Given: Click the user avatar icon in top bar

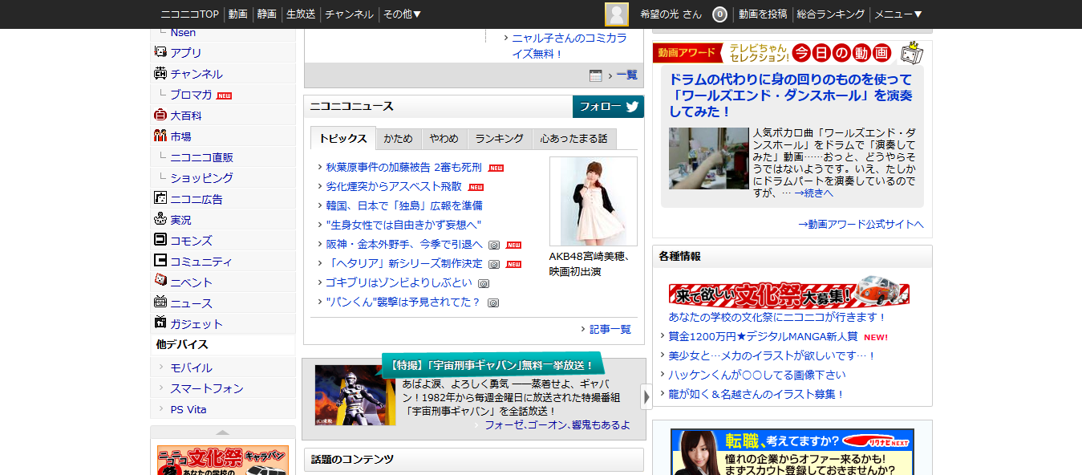Looking at the screenshot, I should [x=617, y=14].
